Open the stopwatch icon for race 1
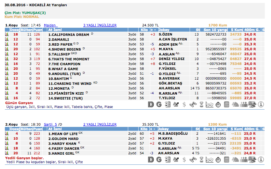Screen dimensions: 271x169 pyautogui.click(x=218, y=104)
